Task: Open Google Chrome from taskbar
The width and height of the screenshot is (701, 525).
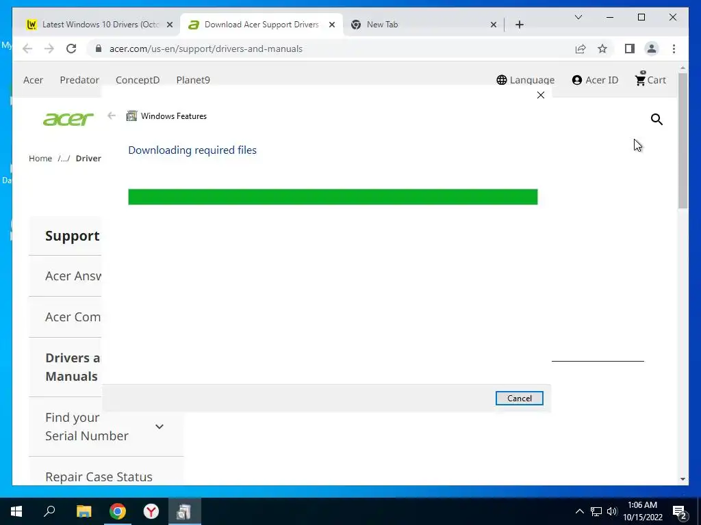Action: pos(118,511)
